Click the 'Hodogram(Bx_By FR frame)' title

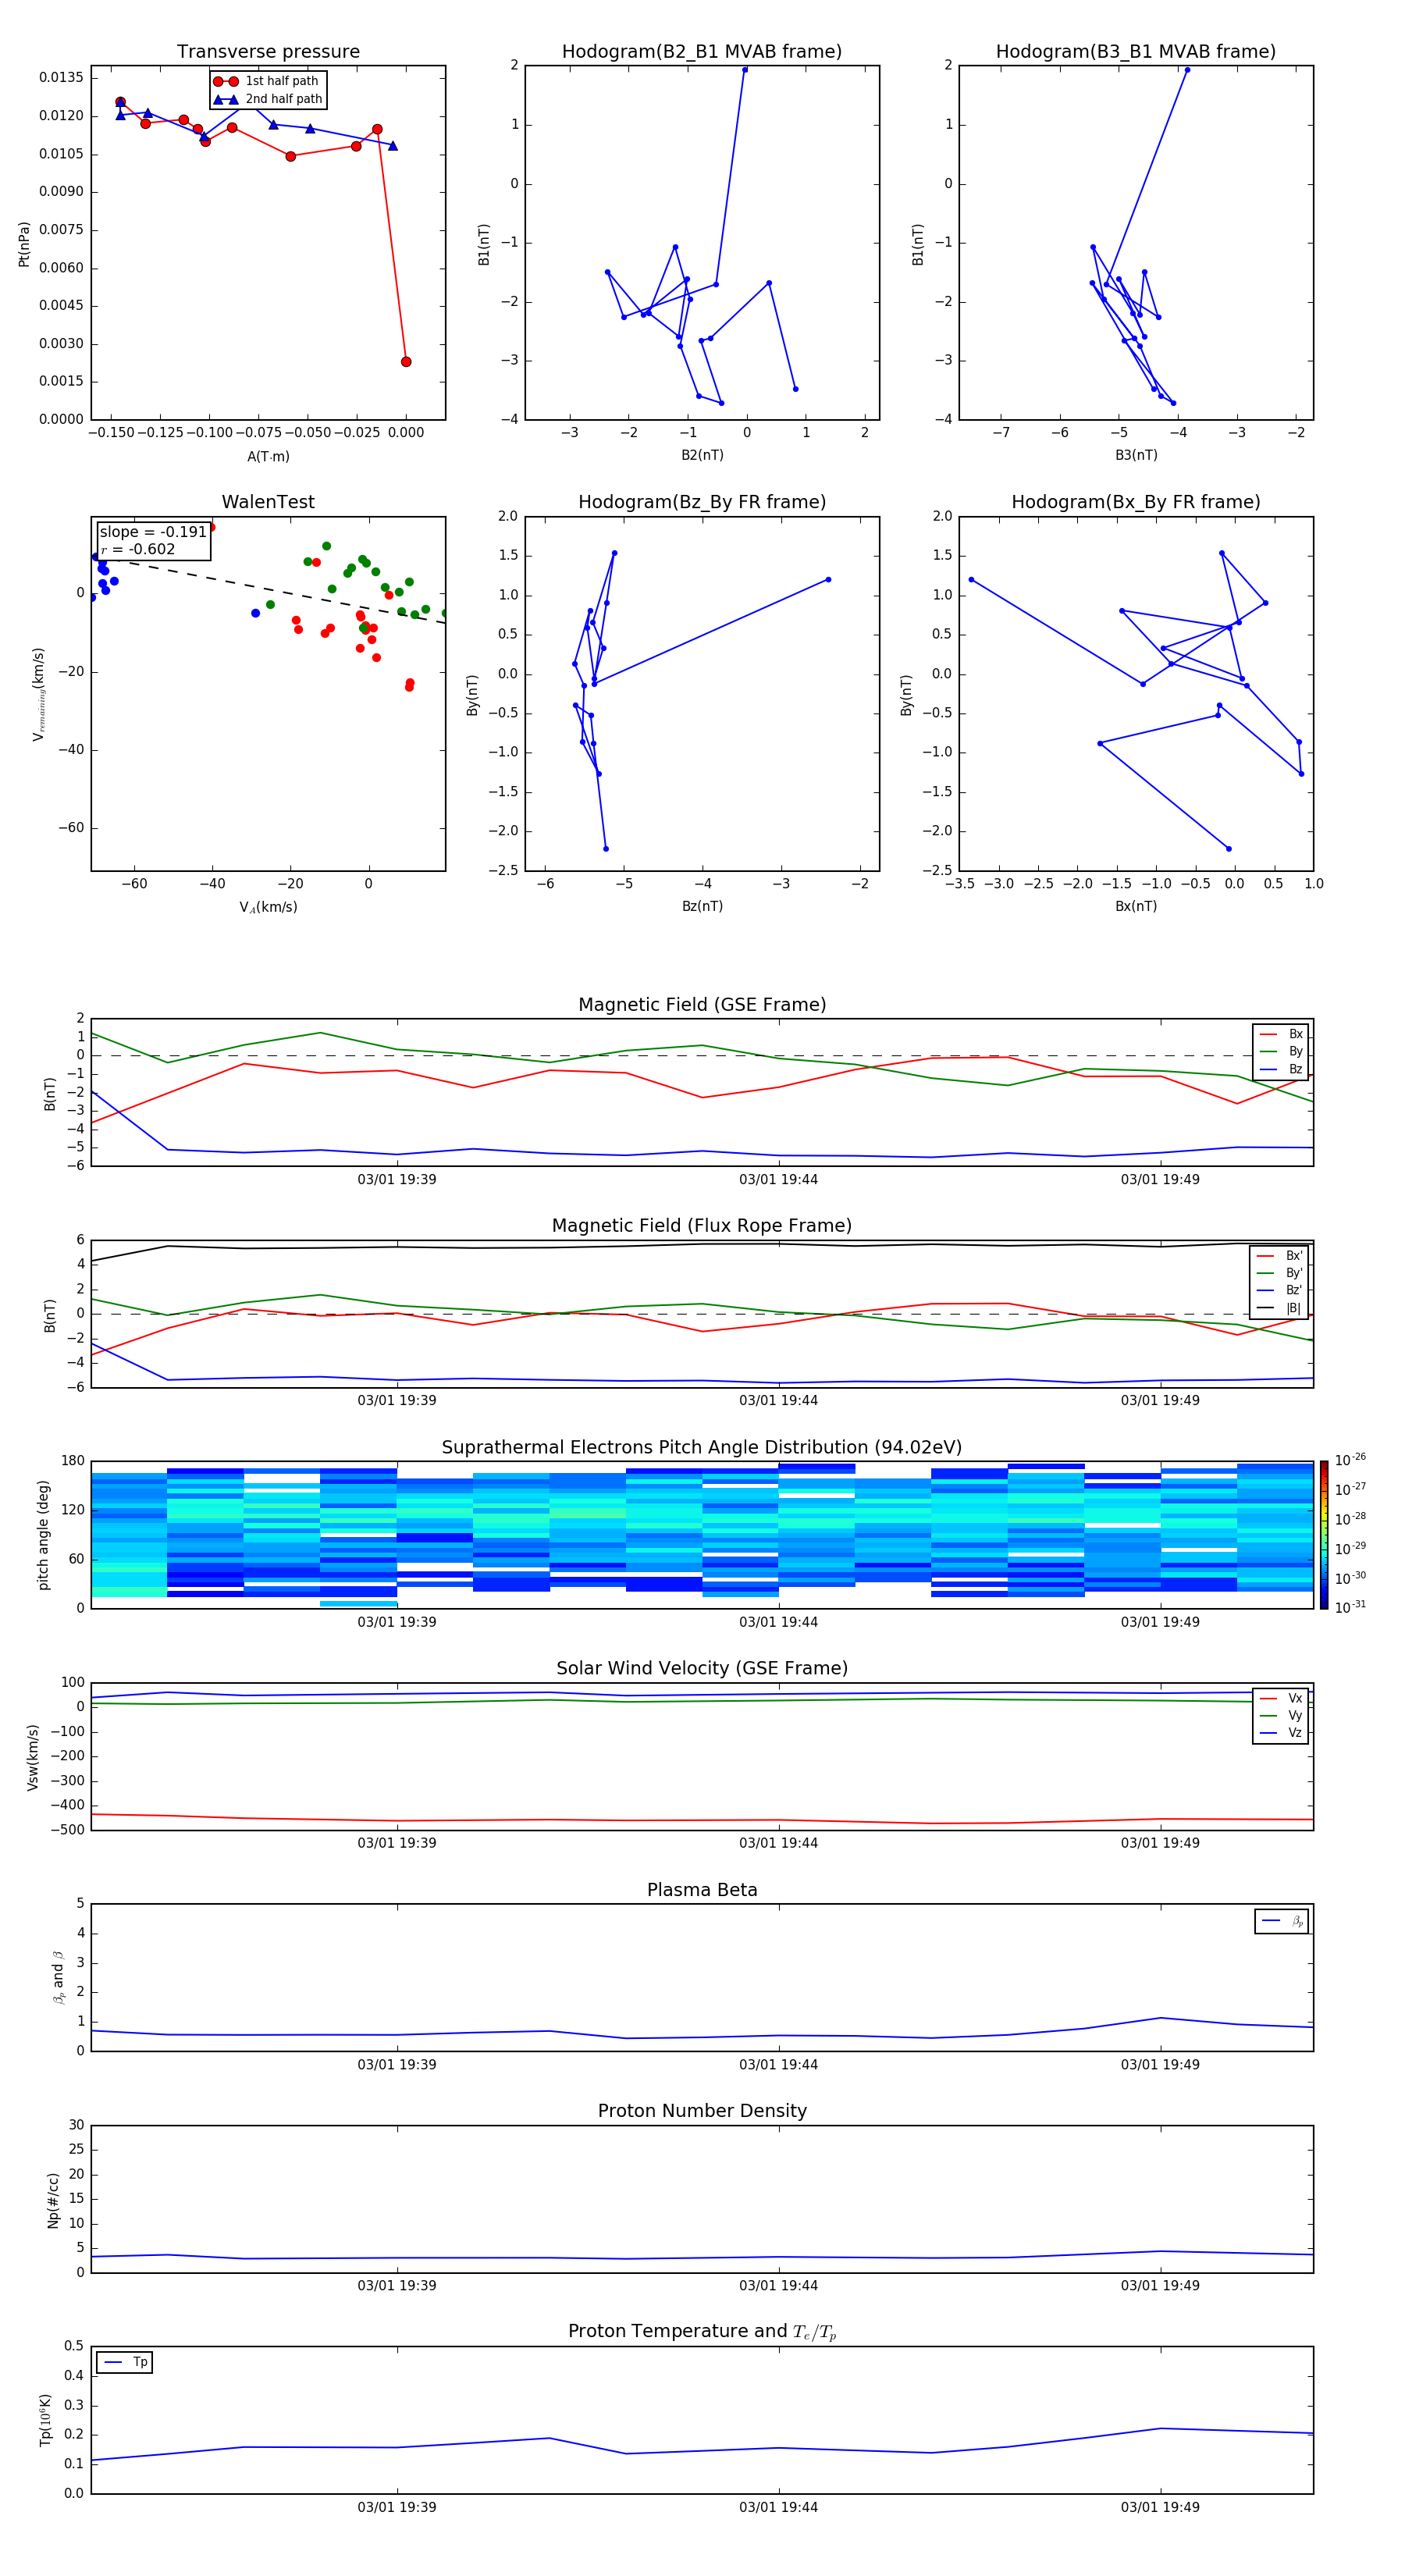1136,502
